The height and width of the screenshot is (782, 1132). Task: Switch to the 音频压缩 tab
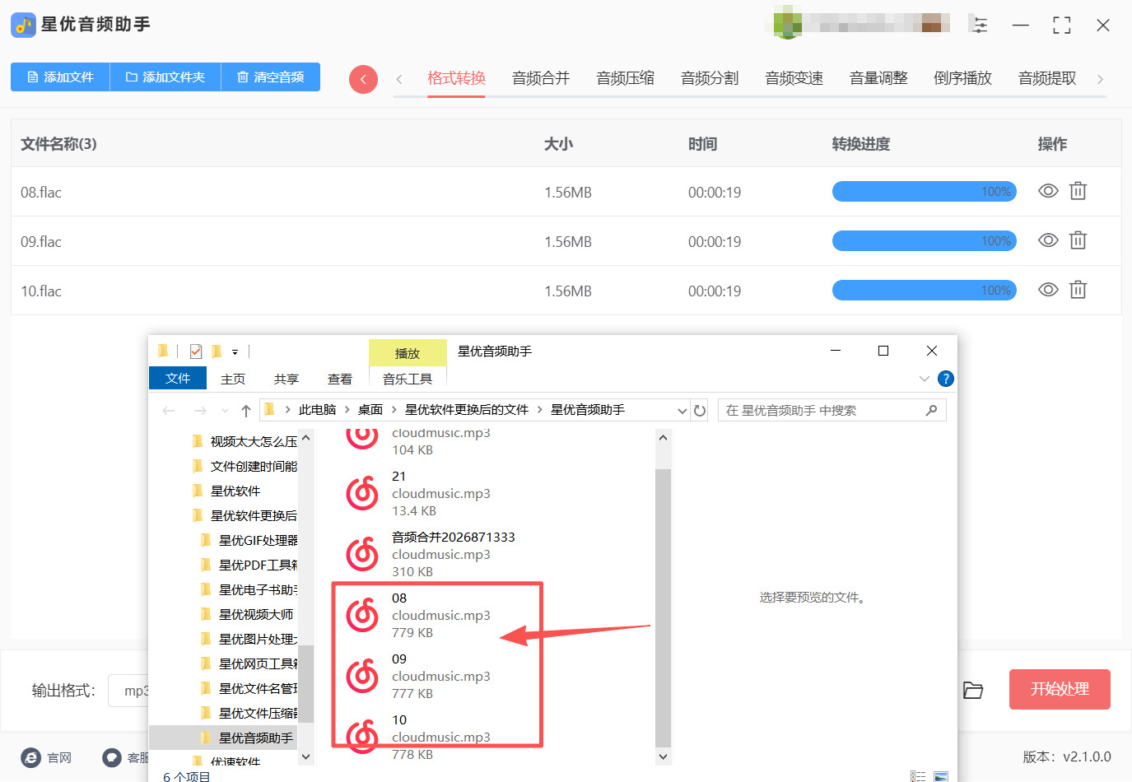(625, 78)
